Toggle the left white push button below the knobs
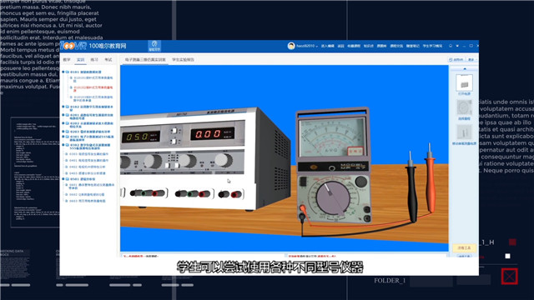Viewport: 534px width, 300px height. pyautogui.click(x=168, y=165)
